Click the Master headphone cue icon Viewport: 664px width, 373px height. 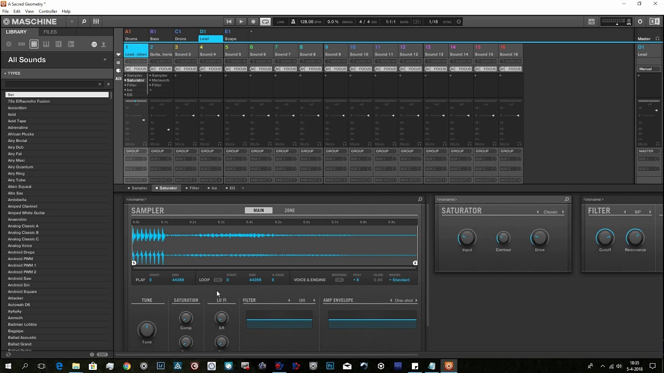658,39
